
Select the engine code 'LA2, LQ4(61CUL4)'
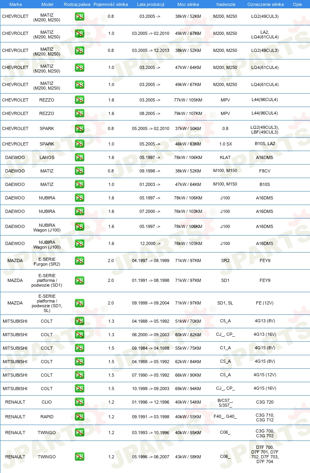tap(265, 34)
